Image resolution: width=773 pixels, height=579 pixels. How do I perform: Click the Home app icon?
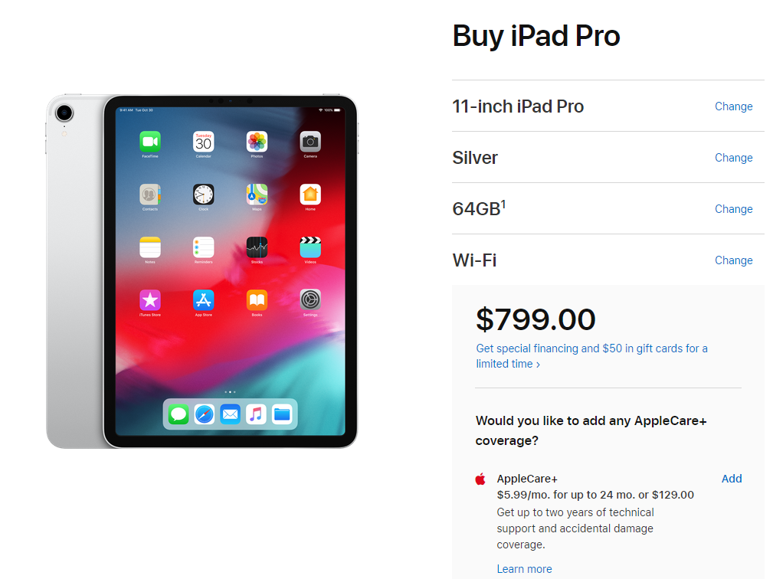point(310,195)
